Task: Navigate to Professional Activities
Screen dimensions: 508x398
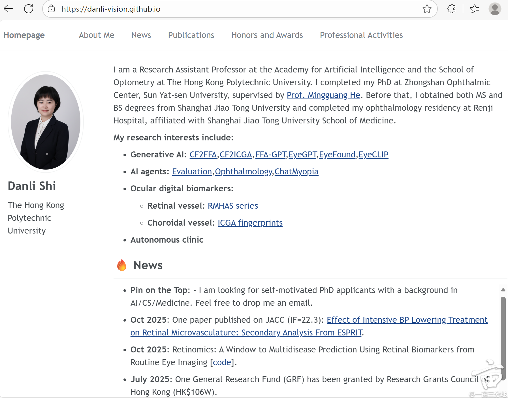Action: [361, 35]
